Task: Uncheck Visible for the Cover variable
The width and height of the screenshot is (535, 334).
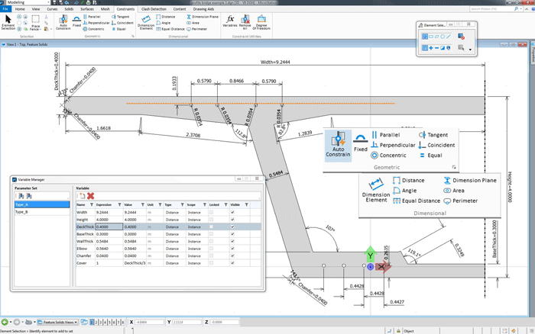Action: tap(232, 262)
